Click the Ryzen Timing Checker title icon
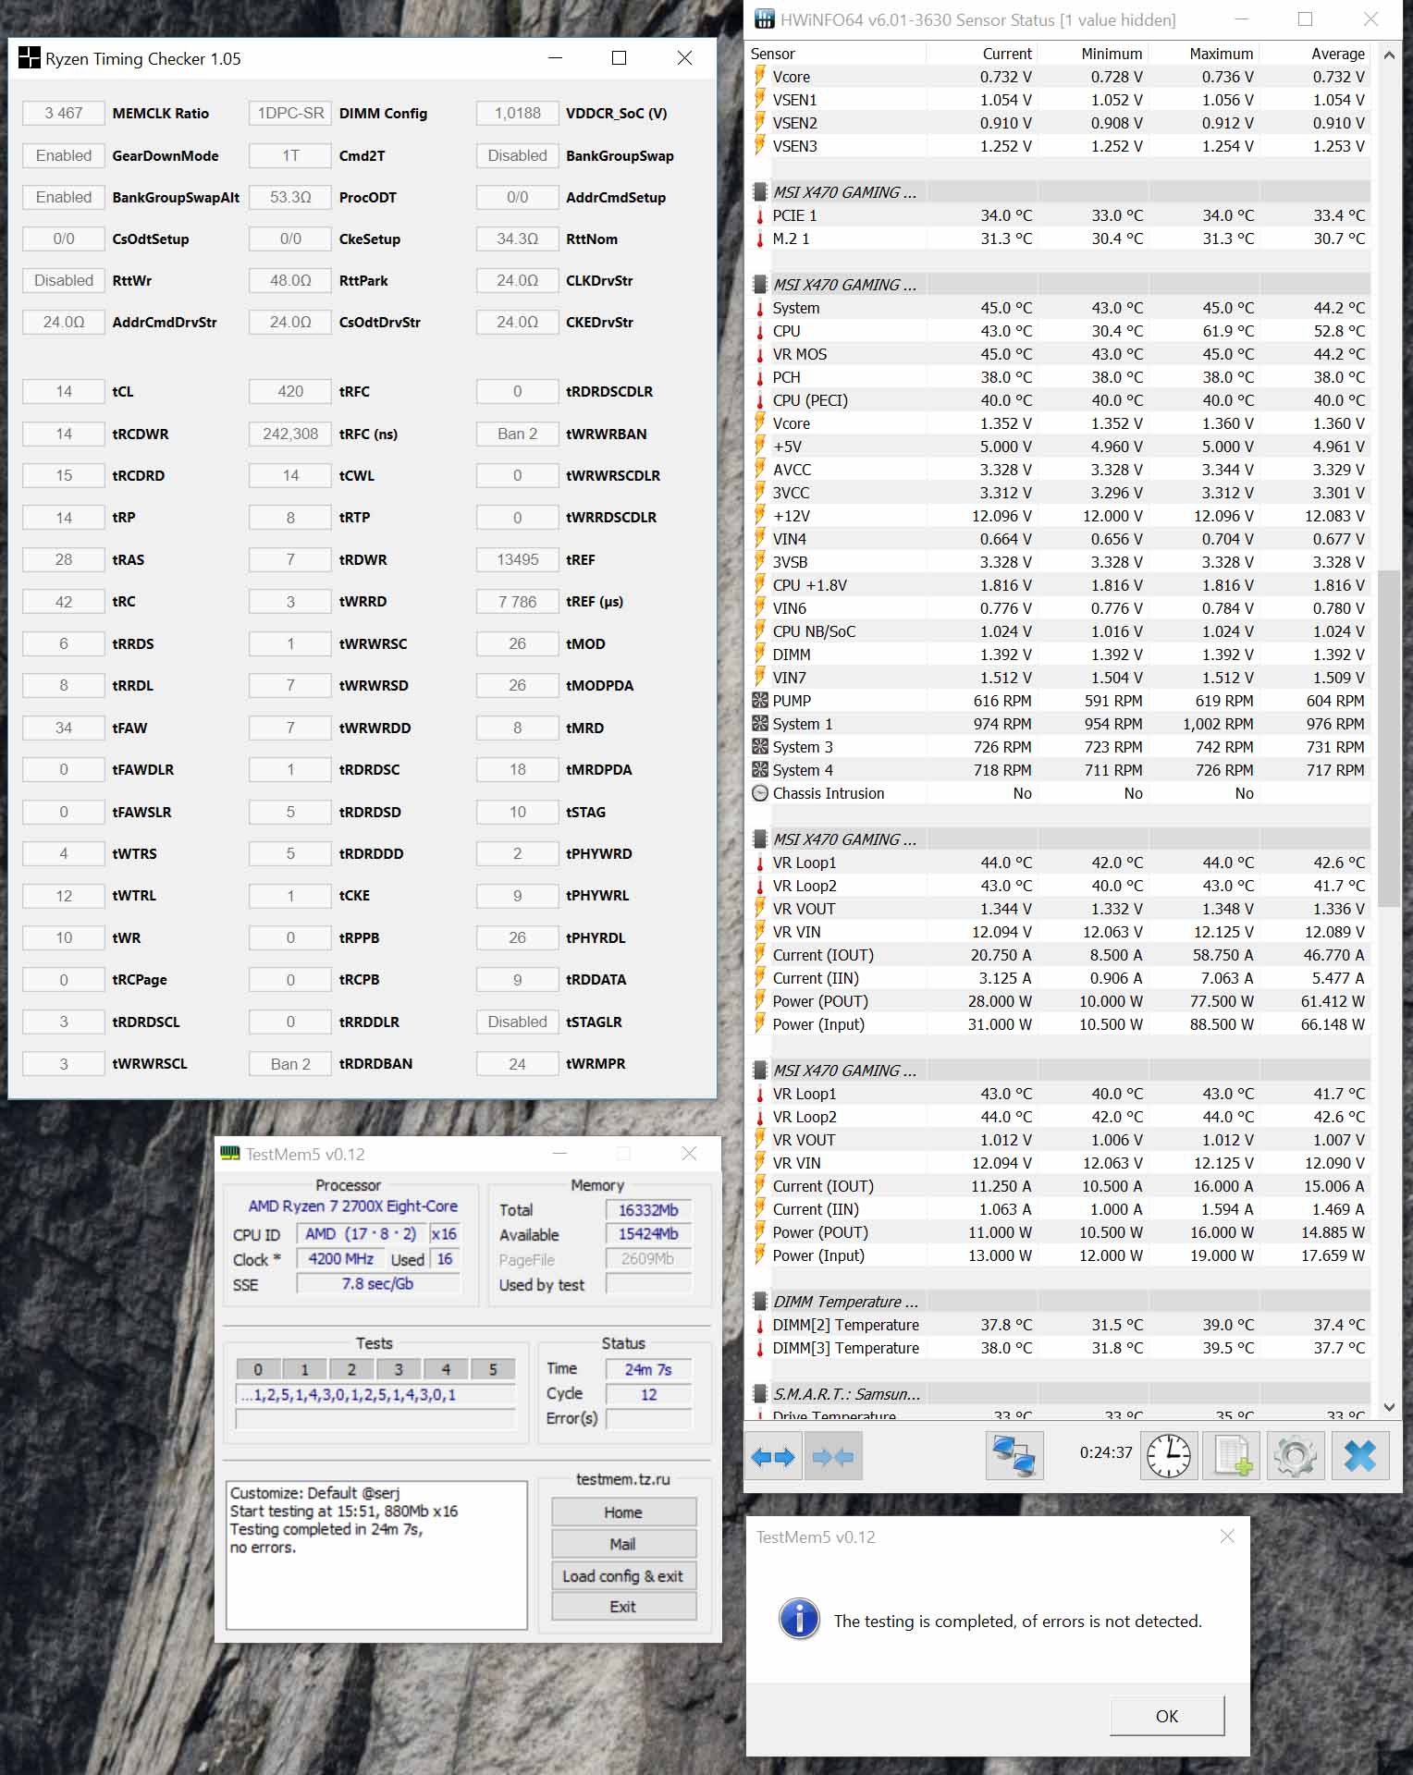Screen dimensions: 1413x1775 pyautogui.click(x=30, y=58)
